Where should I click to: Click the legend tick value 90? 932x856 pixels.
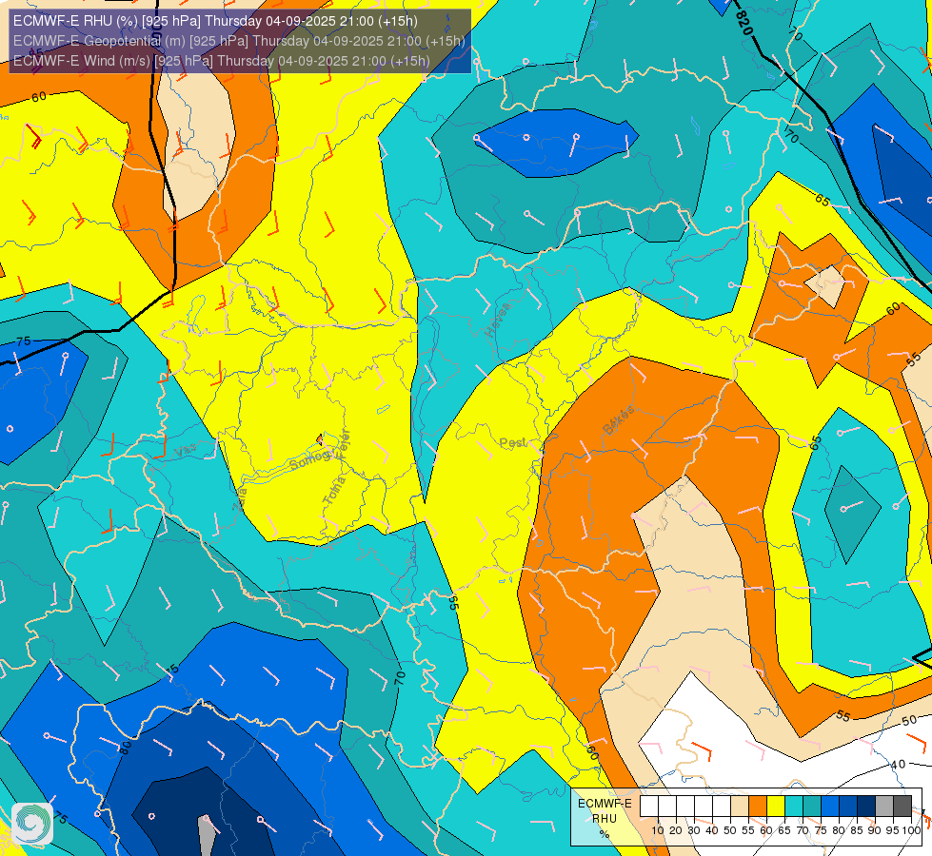coord(874,830)
